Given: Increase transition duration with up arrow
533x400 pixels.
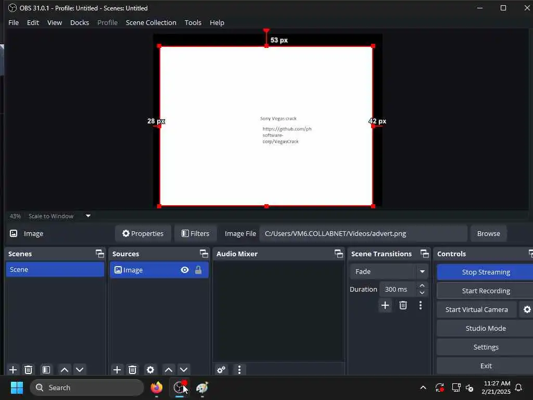Looking at the screenshot, I should pos(422,285).
